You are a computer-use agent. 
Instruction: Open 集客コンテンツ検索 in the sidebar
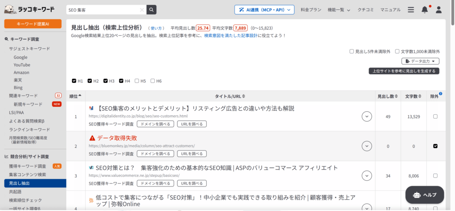point(28,174)
